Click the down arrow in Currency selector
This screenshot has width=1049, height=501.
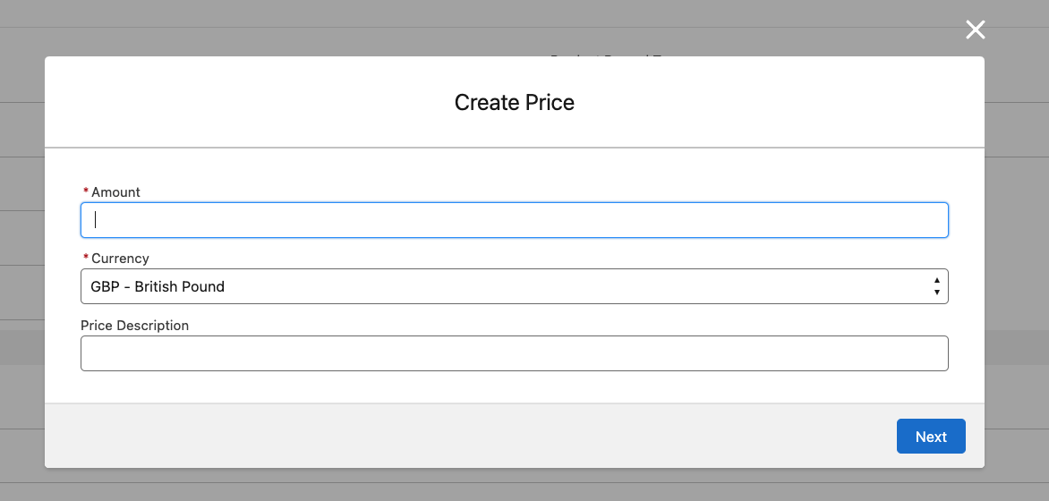pos(936,293)
